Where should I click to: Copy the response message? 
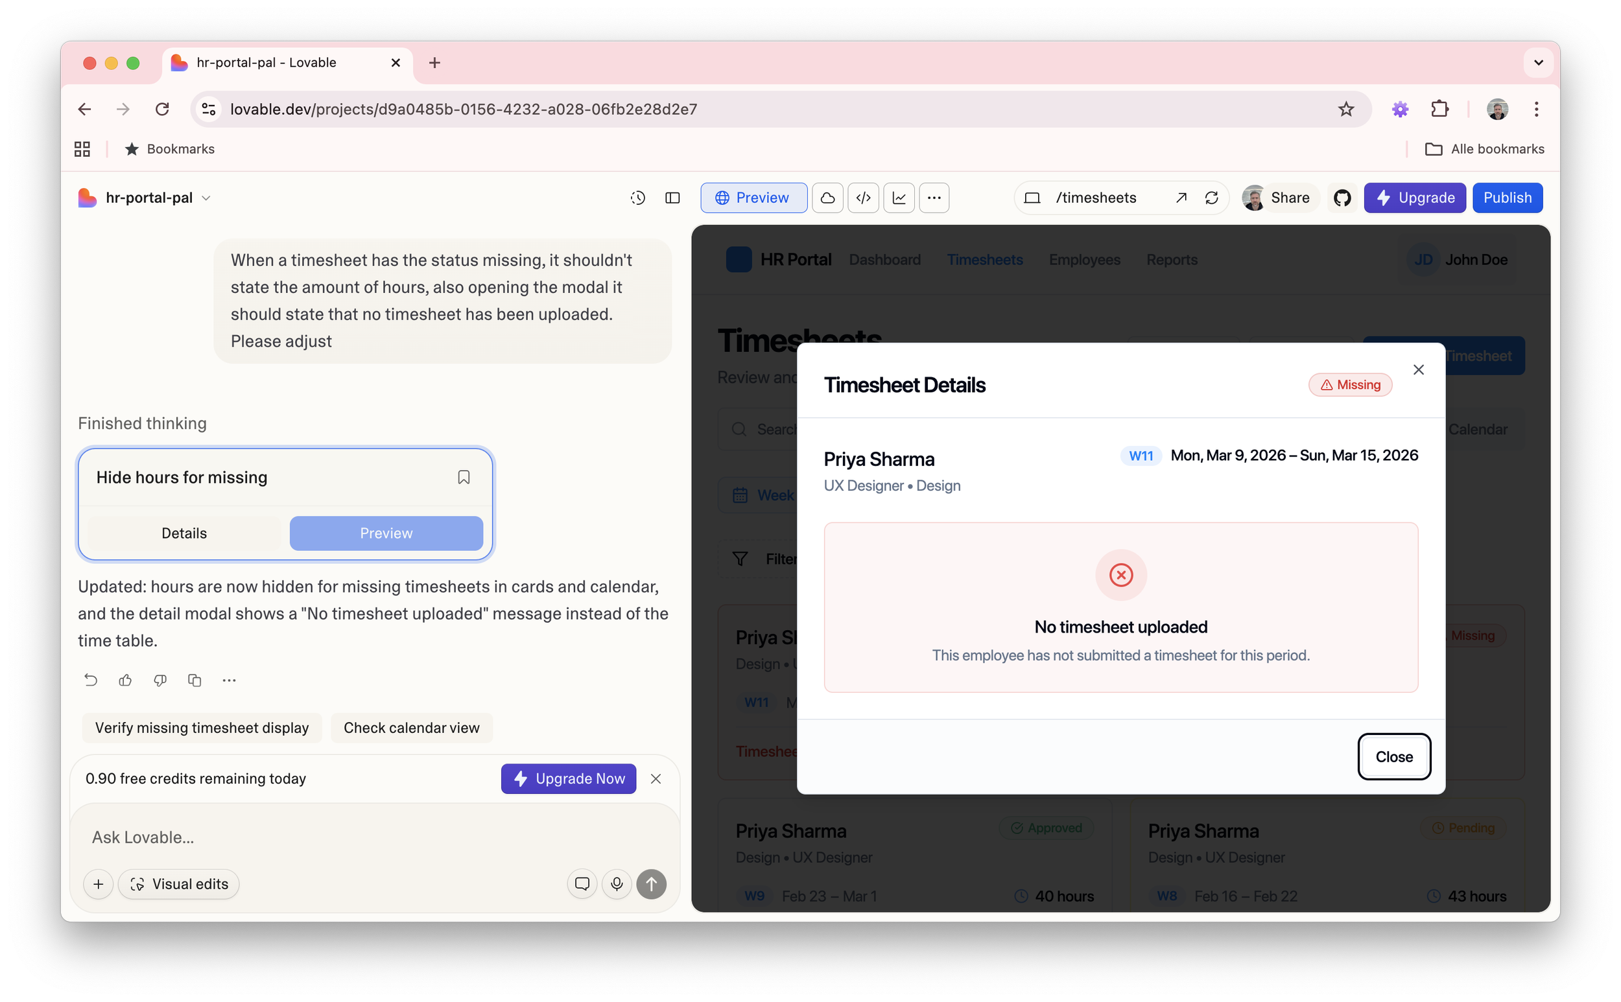pos(195,680)
